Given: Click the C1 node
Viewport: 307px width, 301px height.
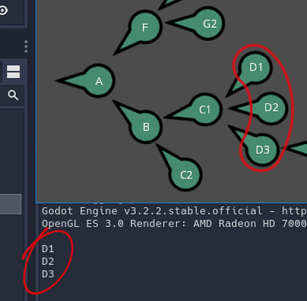Looking at the screenshot, I should tap(205, 110).
